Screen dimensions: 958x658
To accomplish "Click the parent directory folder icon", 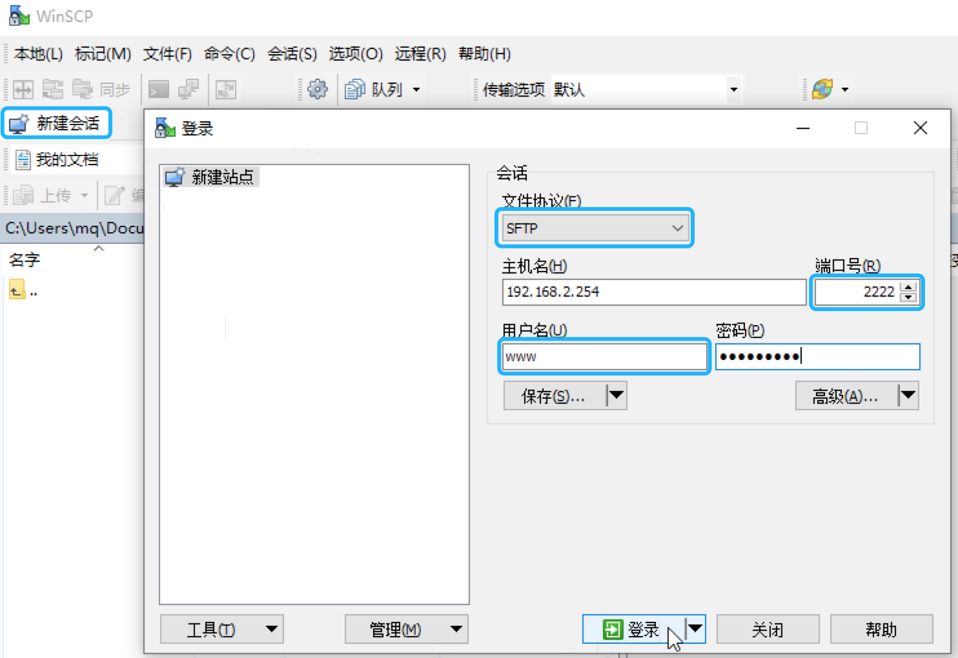I will [17, 291].
